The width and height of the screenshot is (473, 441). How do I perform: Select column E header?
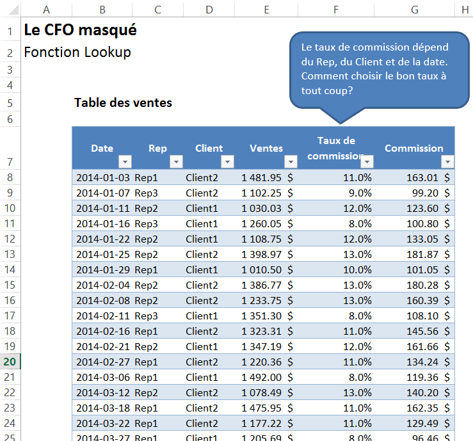click(x=266, y=9)
